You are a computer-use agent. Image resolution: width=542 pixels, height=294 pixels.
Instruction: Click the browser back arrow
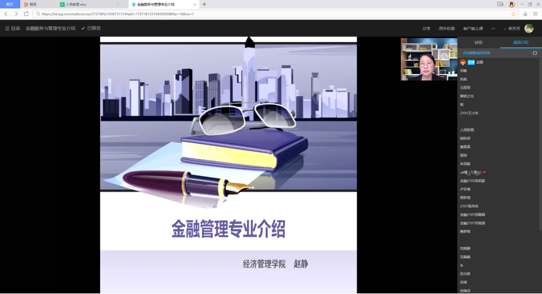point(6,13)
